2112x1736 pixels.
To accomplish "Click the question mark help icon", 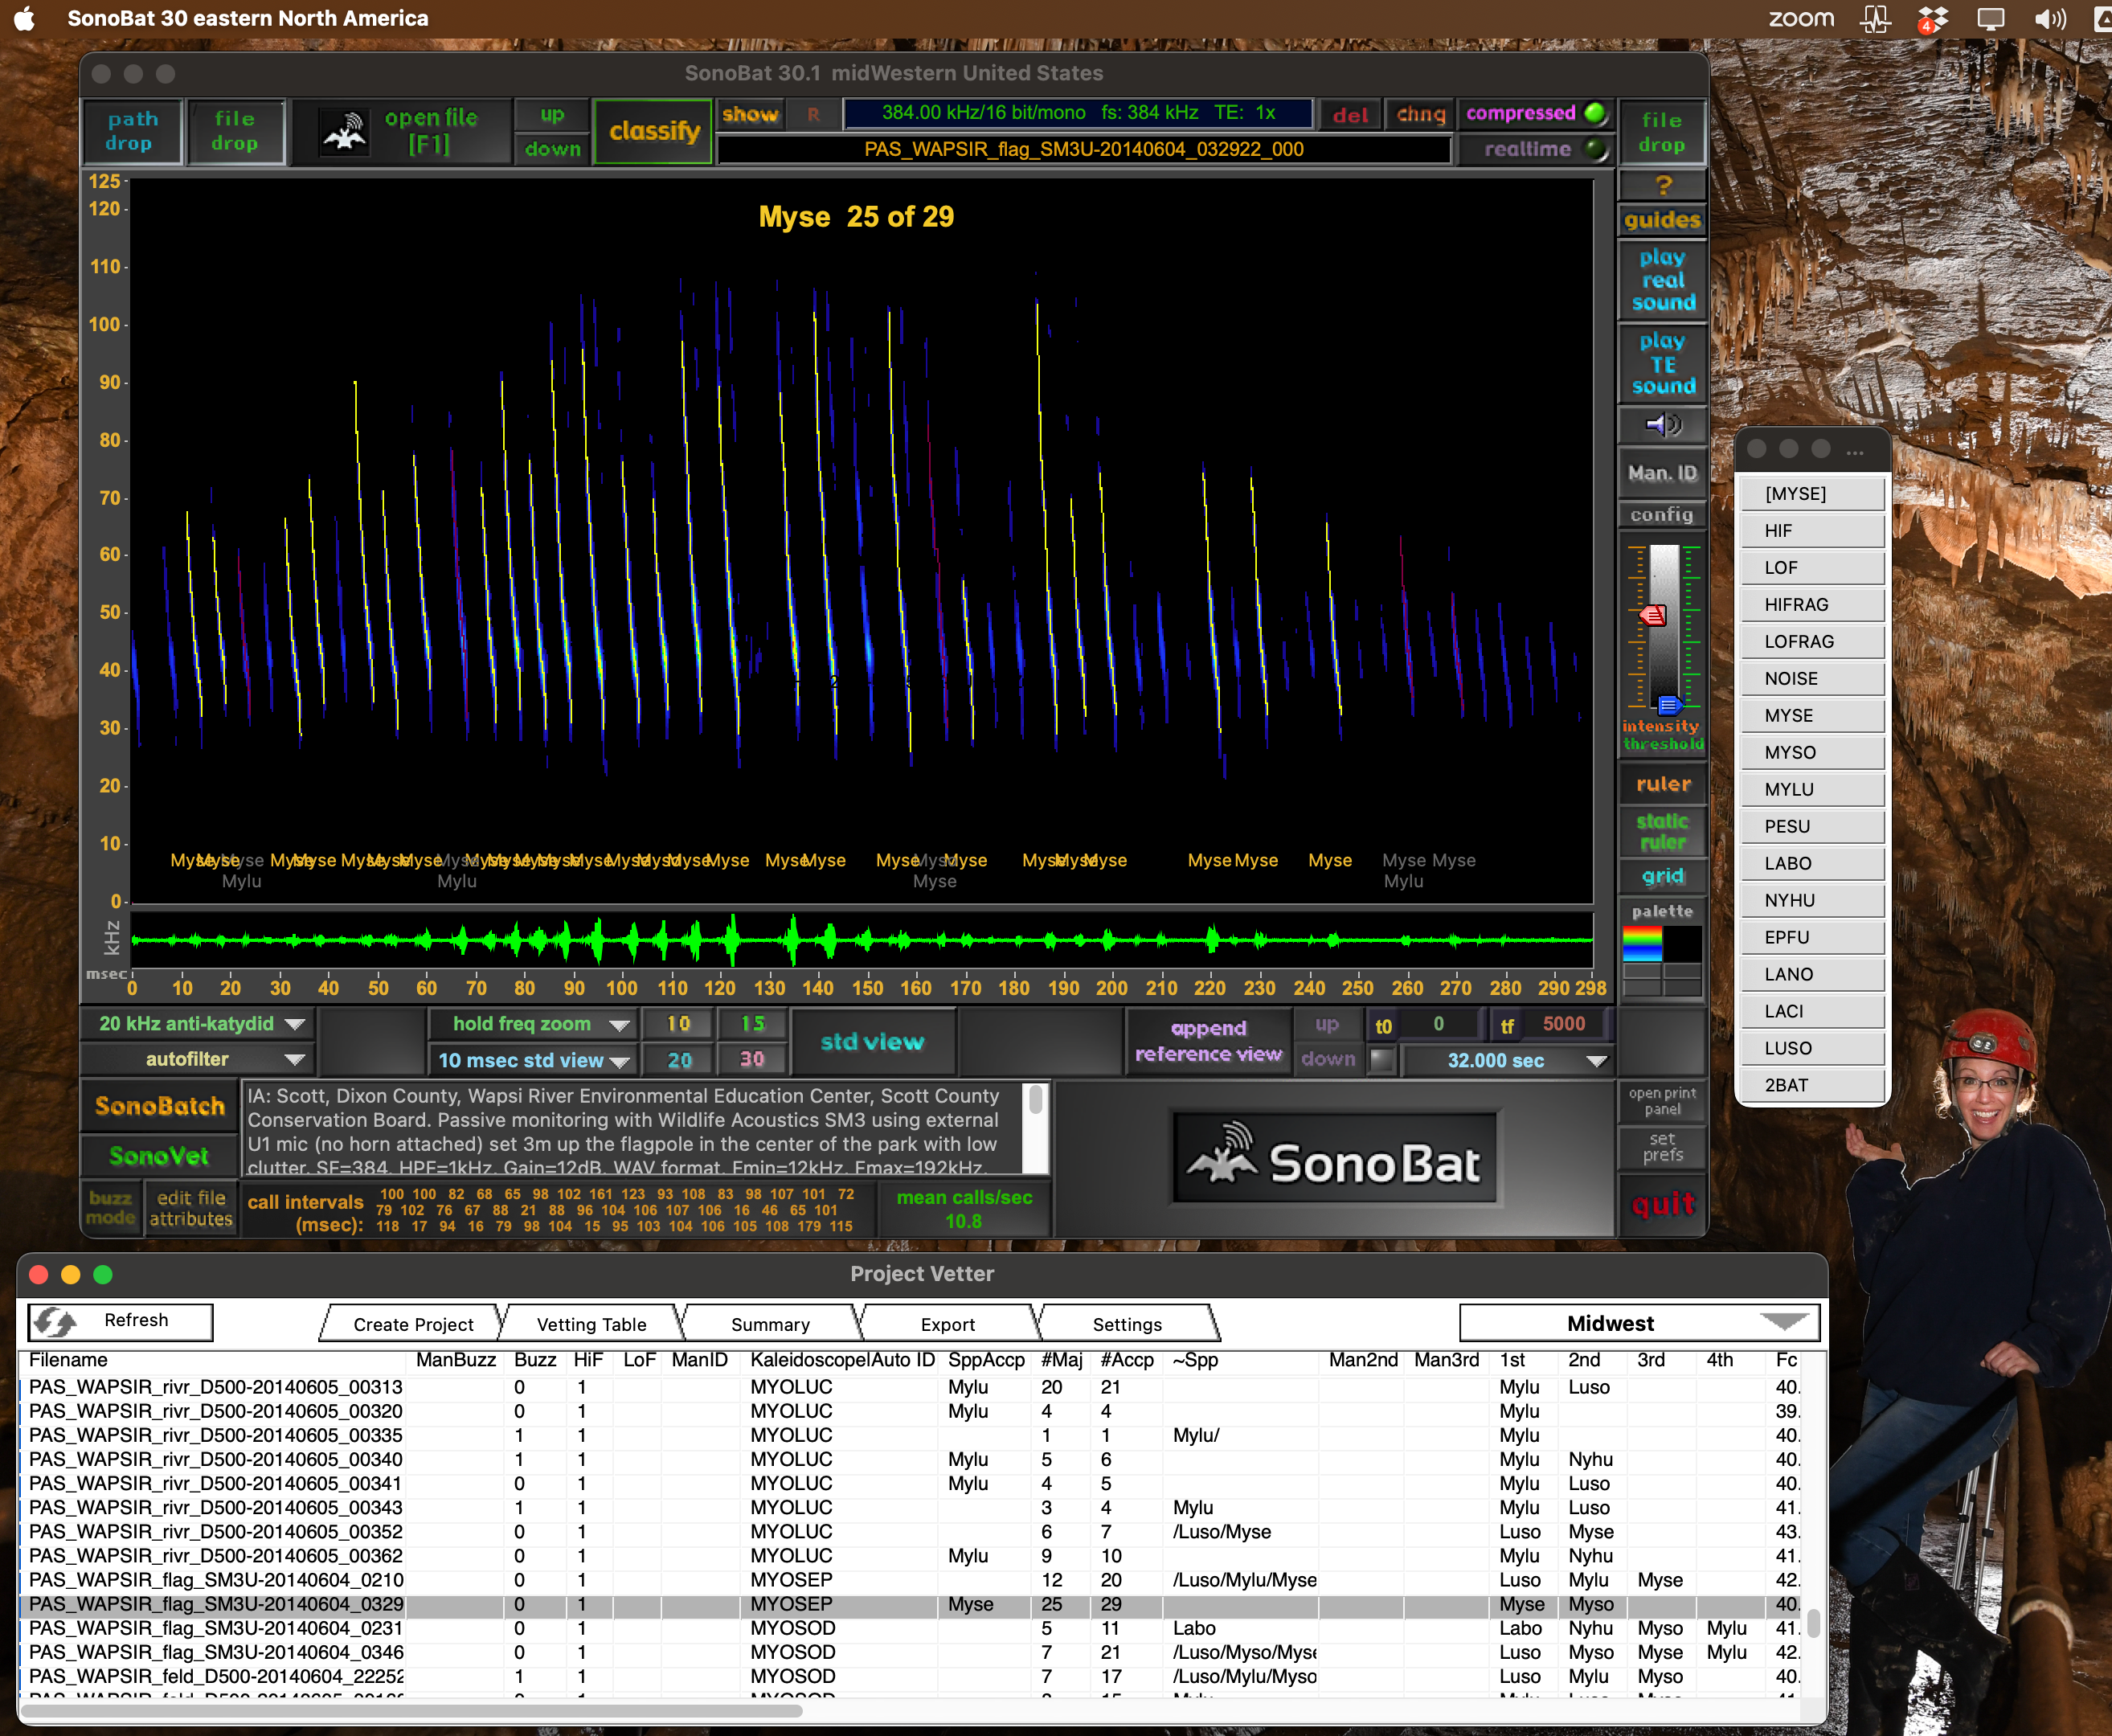I will coord(1662,185).
